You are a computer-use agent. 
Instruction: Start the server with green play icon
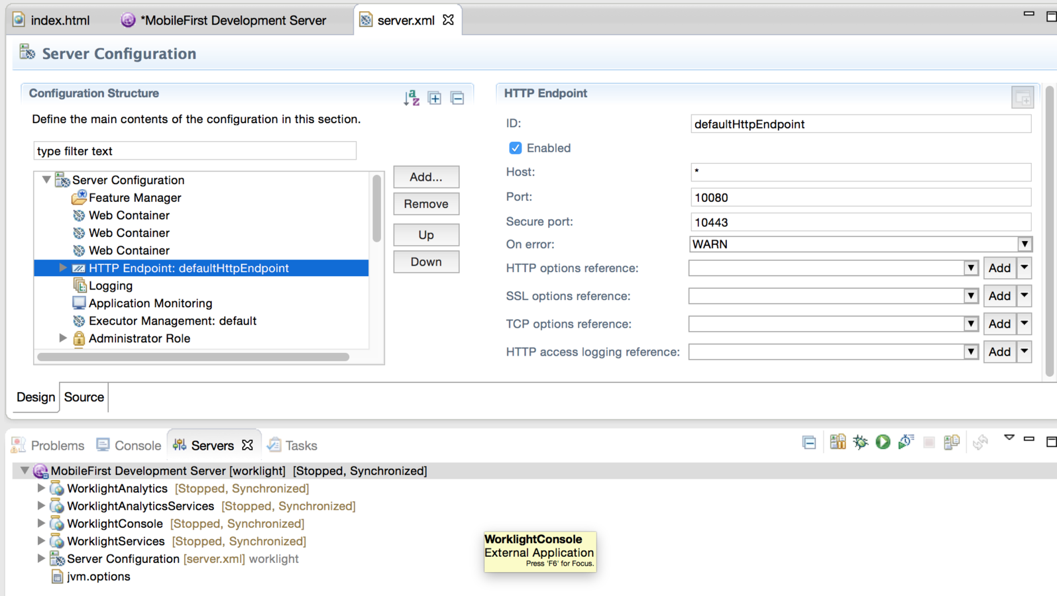[883, 442]
